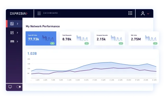Click the 20M y-axis label
The height and width of the screenshot is (100, 165).
[x=29, y=59]
